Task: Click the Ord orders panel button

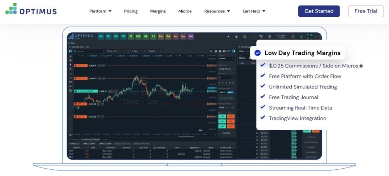Action: pyautogui.click(x=168, y=37)
